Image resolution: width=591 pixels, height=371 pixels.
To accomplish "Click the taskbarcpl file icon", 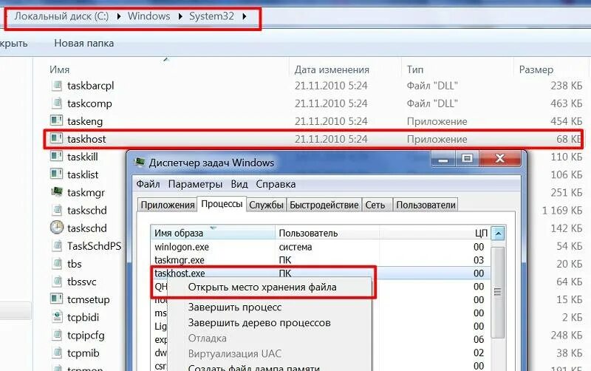I will click(57, 86).
